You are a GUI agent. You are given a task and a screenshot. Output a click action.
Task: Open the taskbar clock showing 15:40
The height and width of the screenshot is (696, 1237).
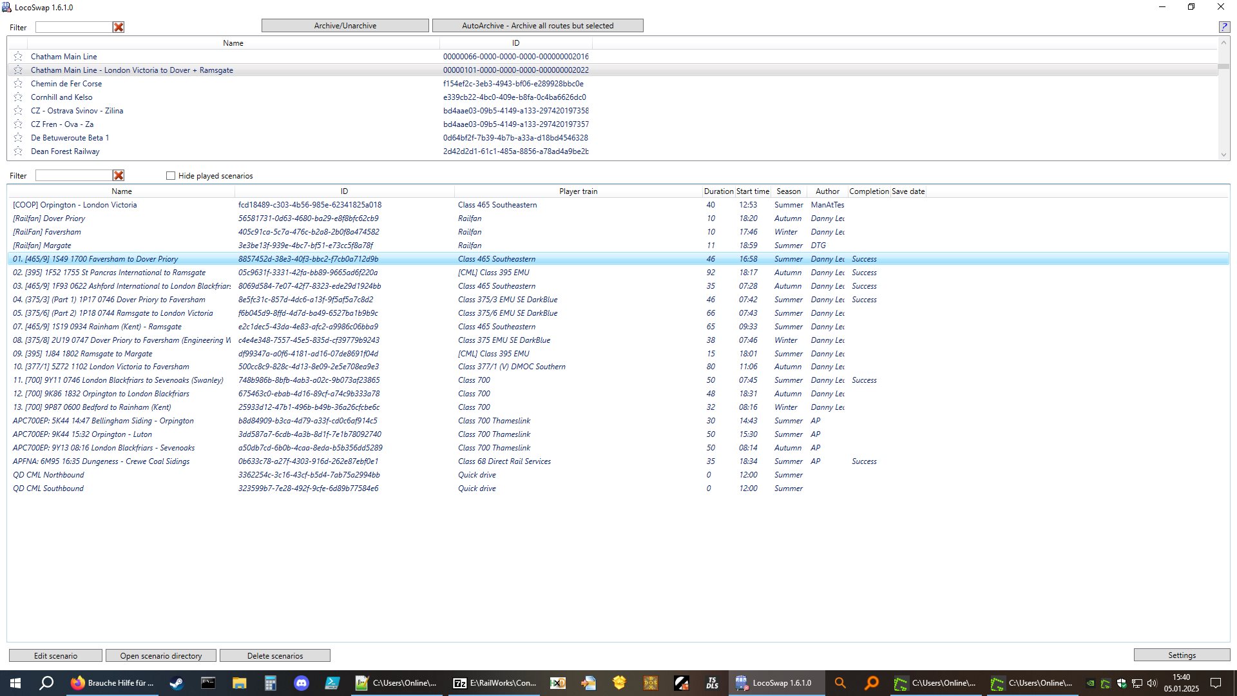(1182, 683)
